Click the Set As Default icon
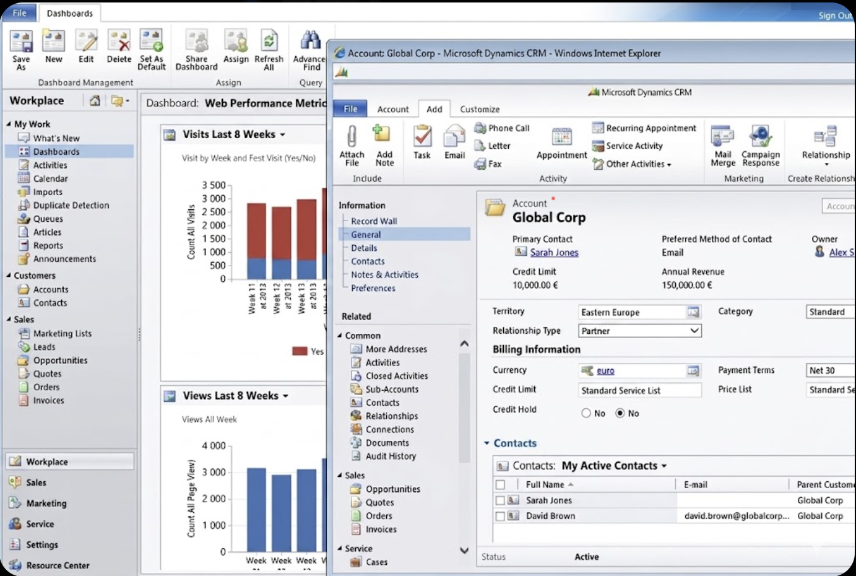Viewport: 856px width, 576px height. point(151,40)
